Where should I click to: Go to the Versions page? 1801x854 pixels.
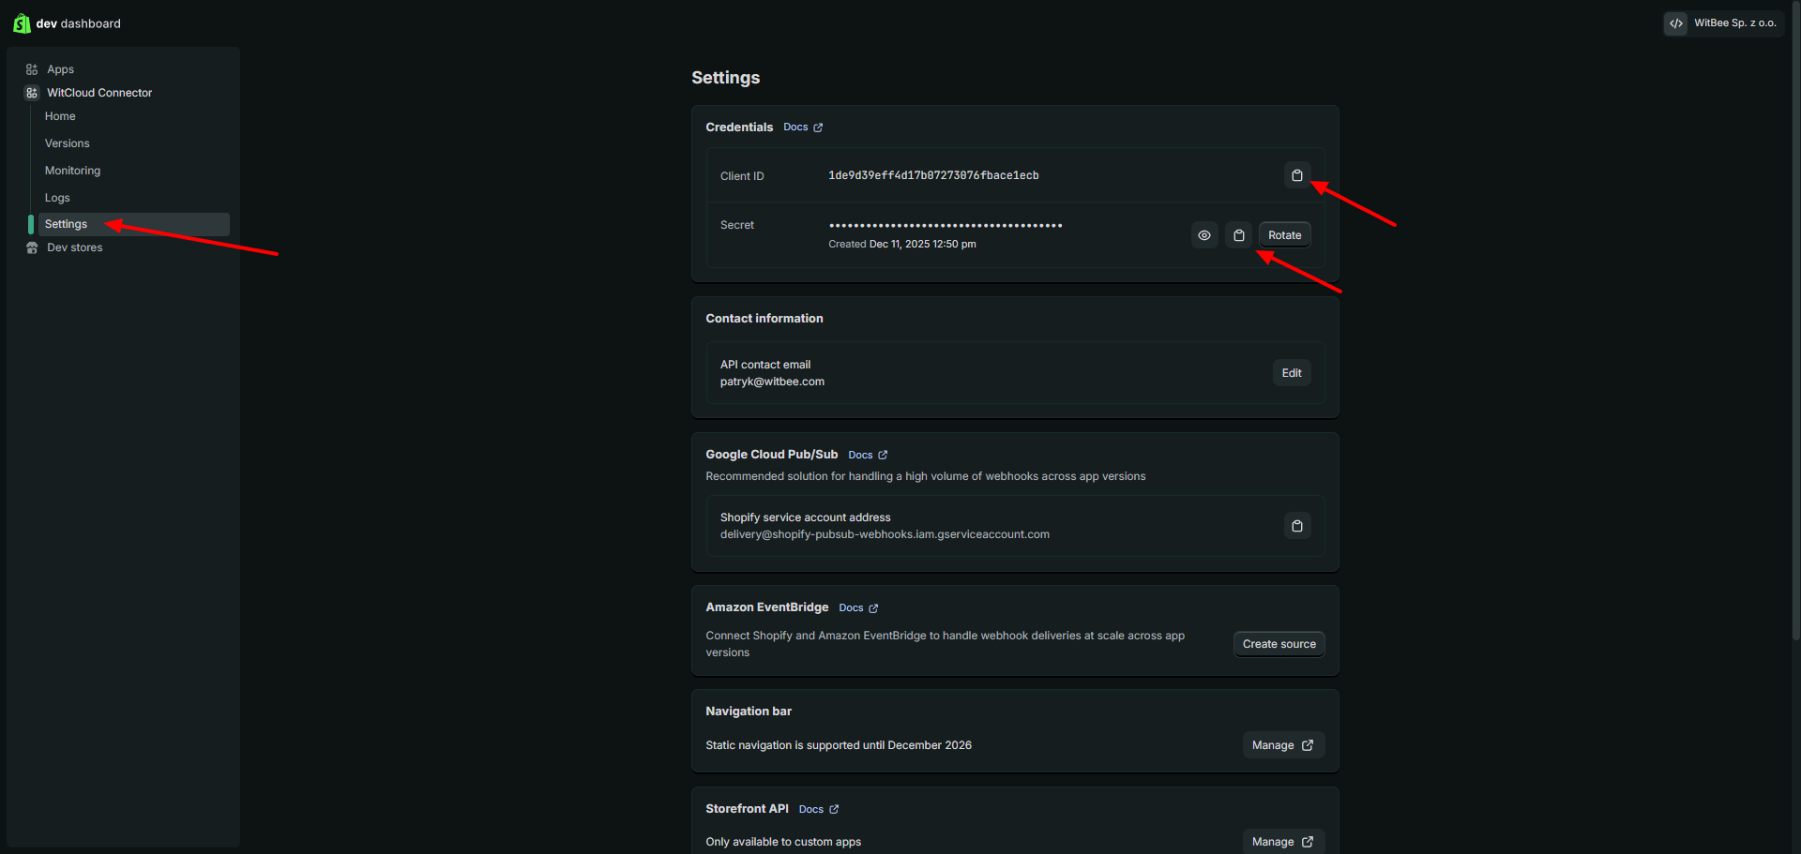coord(68,143)
